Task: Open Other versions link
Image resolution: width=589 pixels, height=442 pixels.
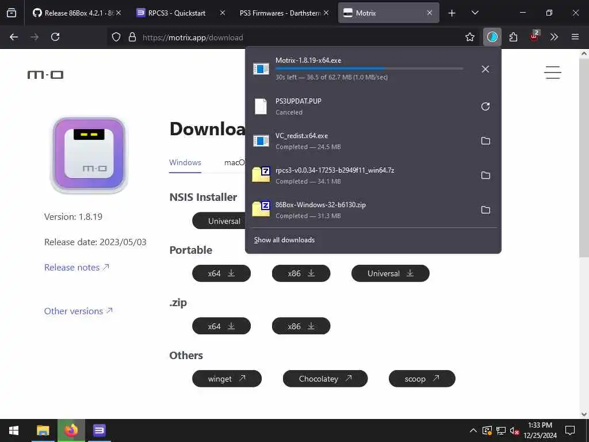Action: point(78,311)
